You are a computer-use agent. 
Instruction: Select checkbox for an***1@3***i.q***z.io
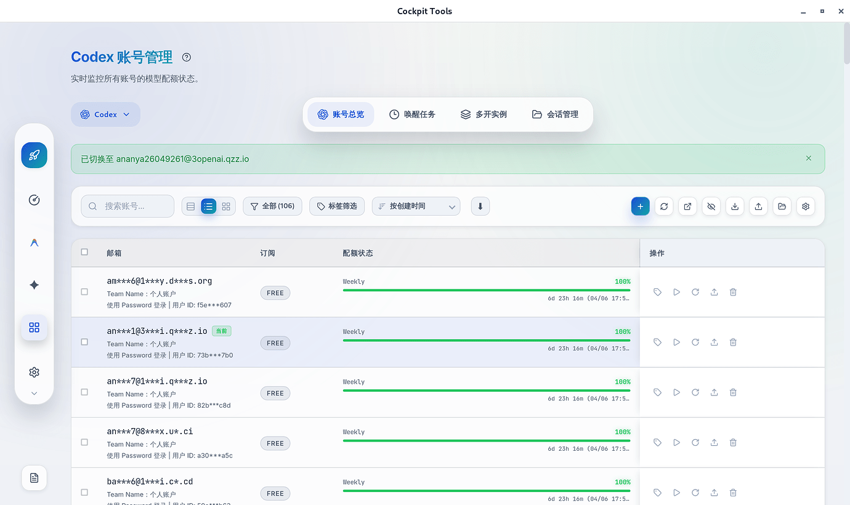84,342
